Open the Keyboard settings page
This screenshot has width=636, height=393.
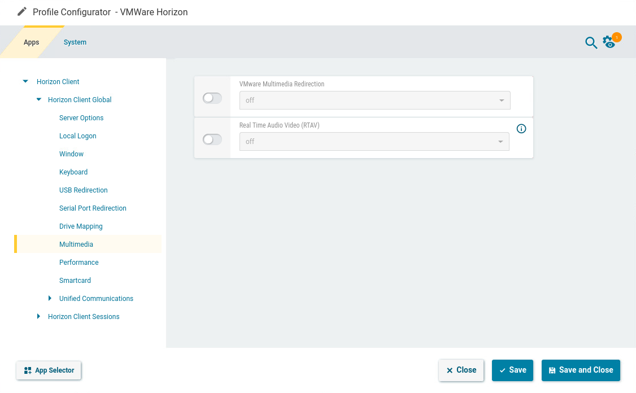73,172
